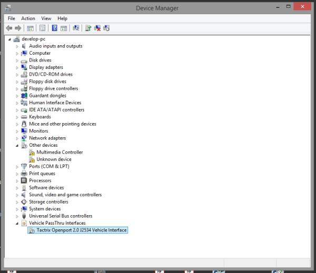The height and width of the screenshot is (273, 316).
Task: Expand the Display adapters category
Action: click(x=17, y=68)
